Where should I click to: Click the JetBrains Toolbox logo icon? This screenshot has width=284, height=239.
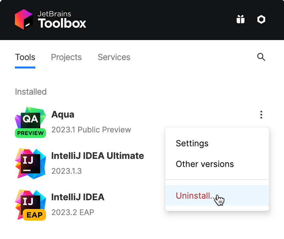(24, 20)
